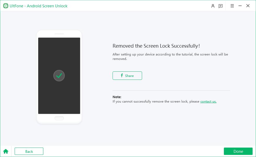256x157 pixels.
Task: Click the phone illustration's speaker slot
Action: 59,34
